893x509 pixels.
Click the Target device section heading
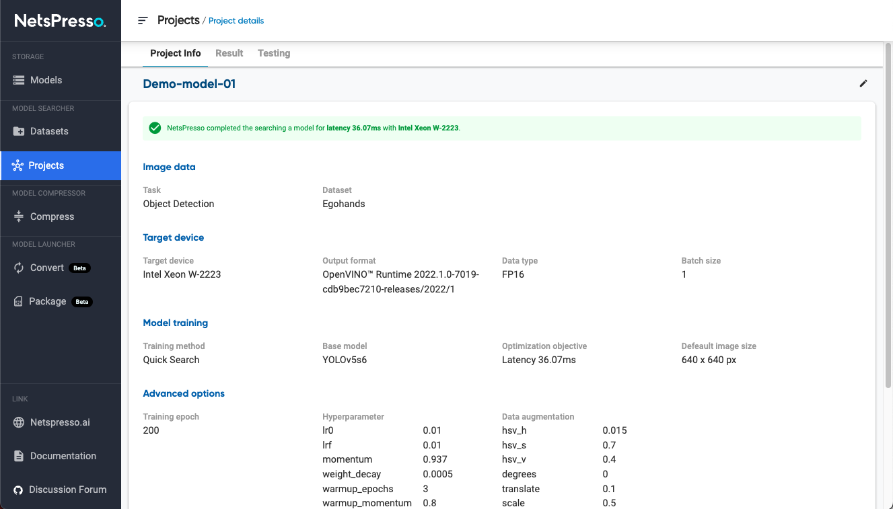pos(173,237)
